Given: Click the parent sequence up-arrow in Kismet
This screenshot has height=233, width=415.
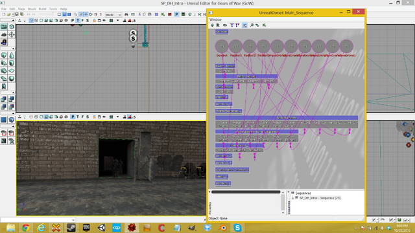Looking at the screenshot, I should 212,25.
